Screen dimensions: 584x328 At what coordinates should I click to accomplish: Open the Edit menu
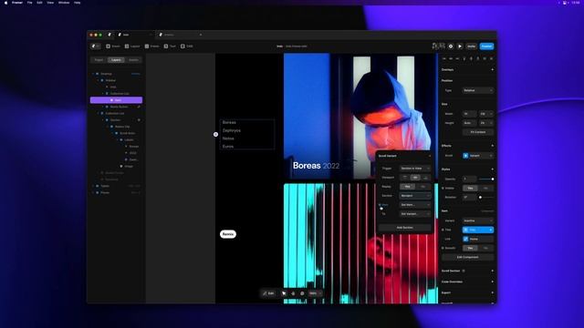[x=39, y=3]
